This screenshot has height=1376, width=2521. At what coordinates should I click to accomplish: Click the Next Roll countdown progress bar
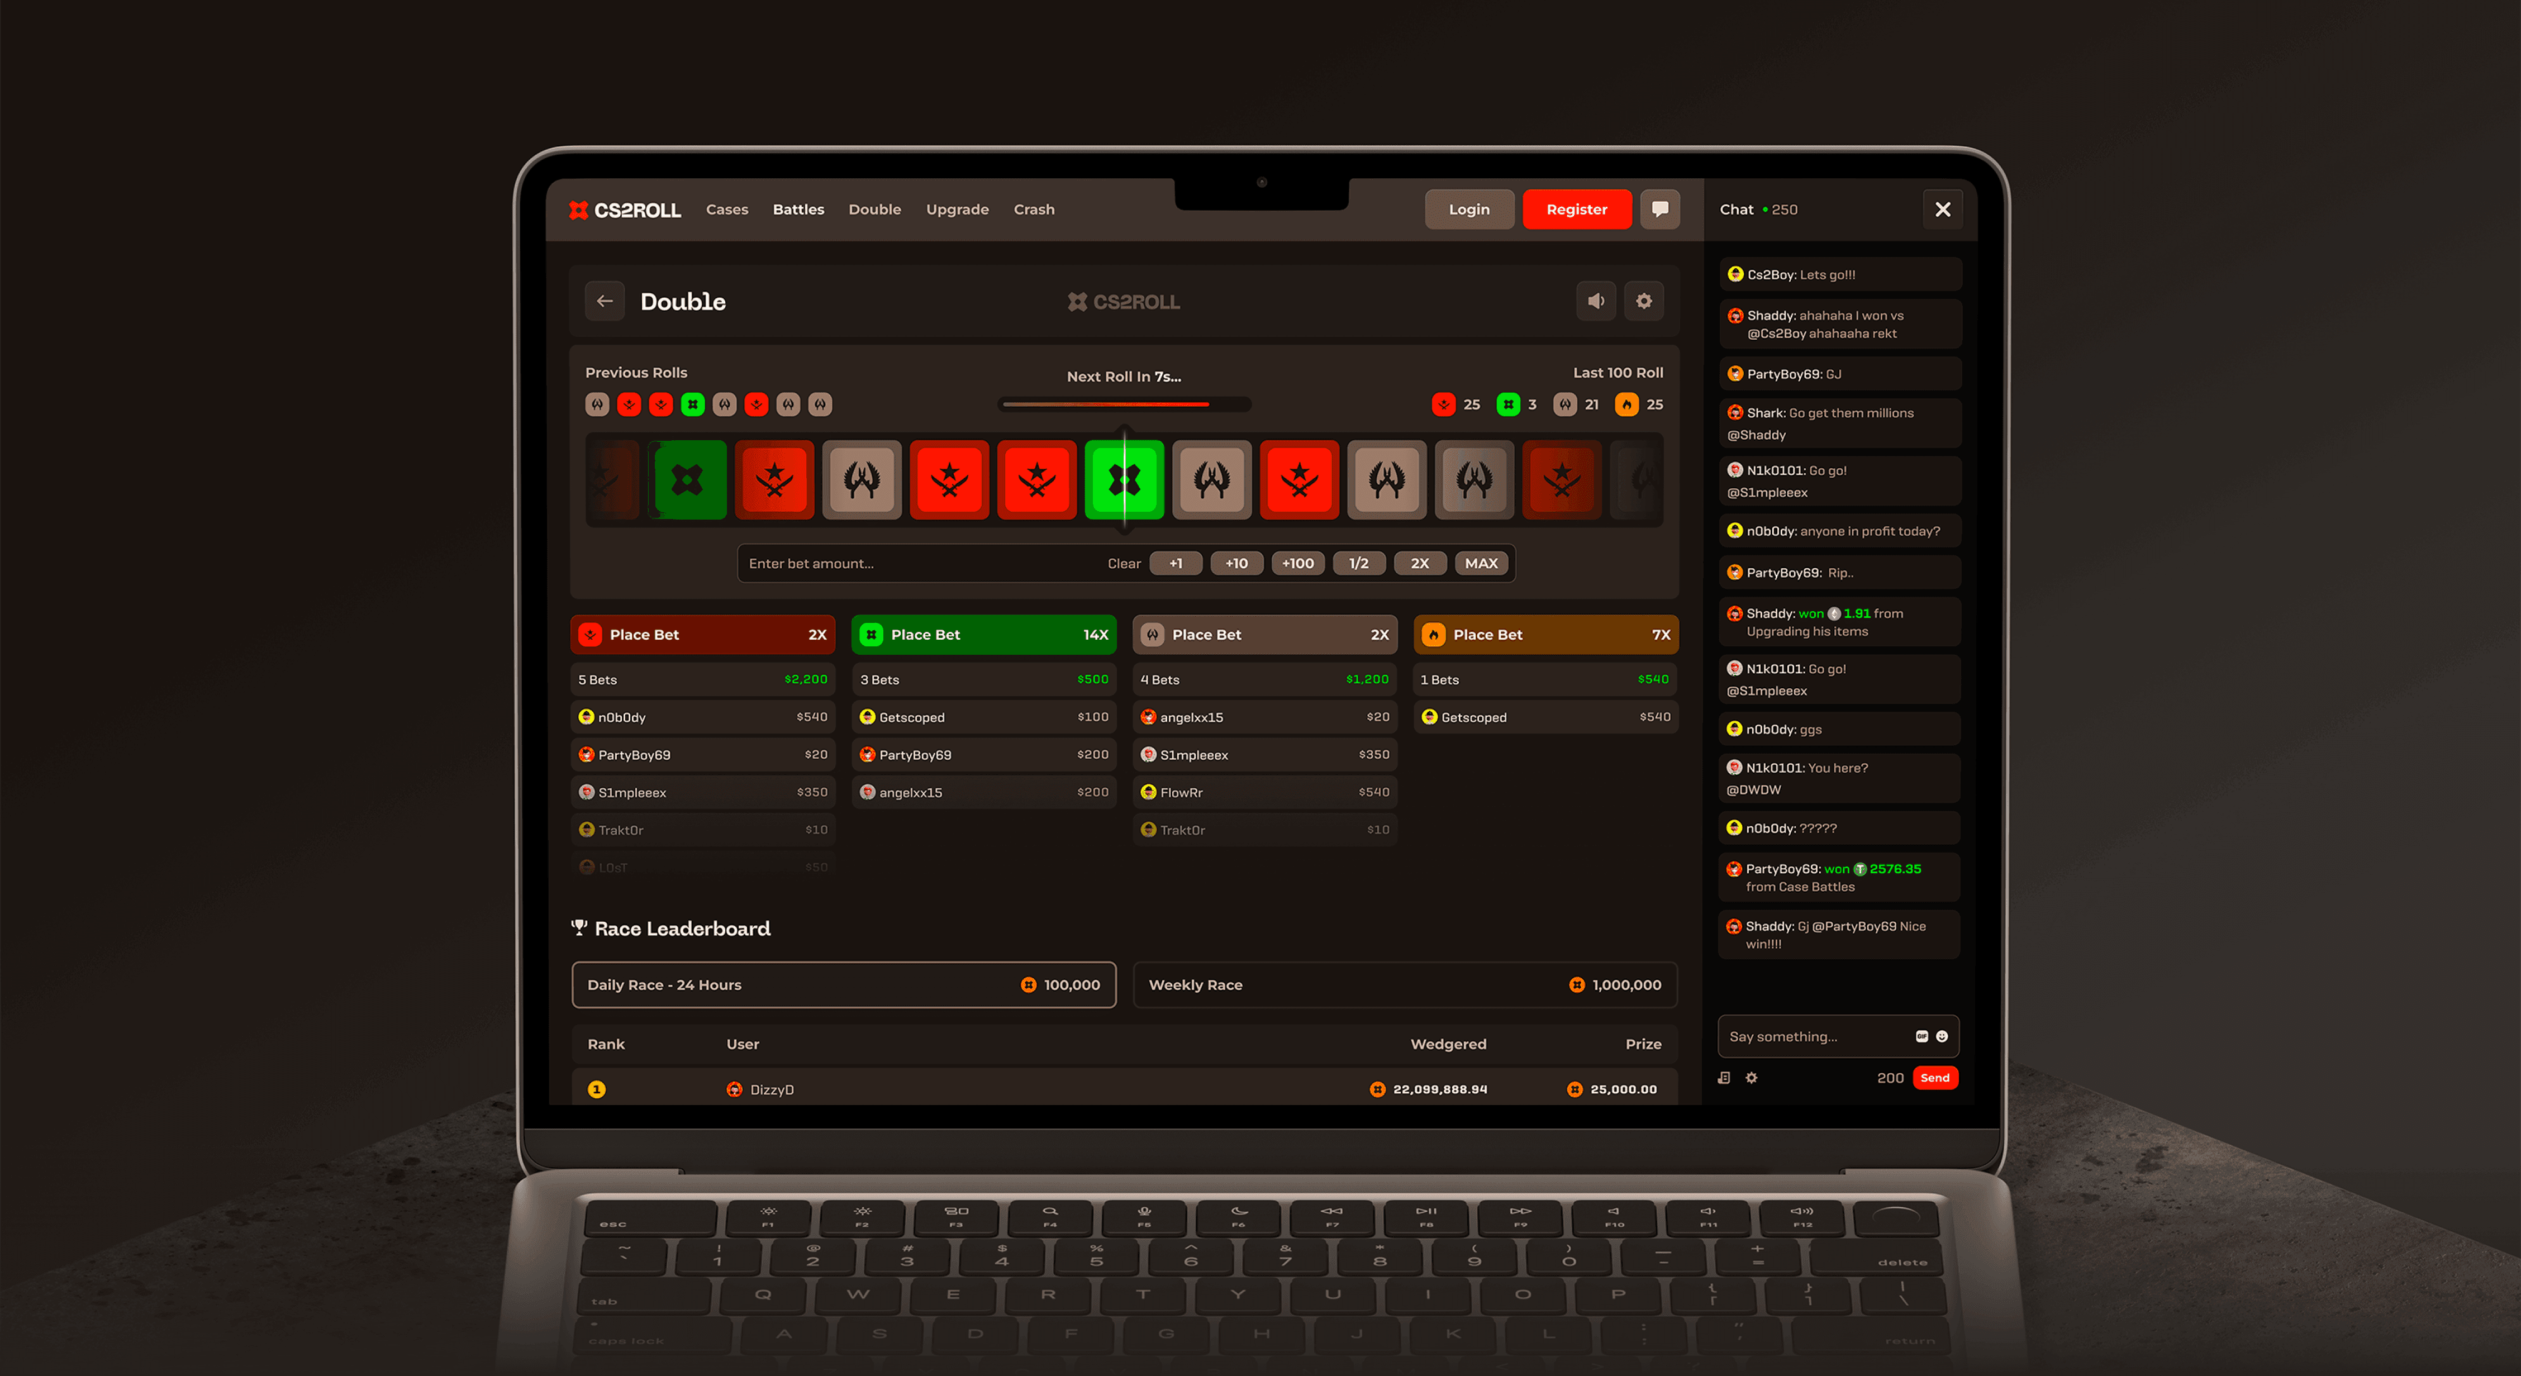tap(1125, 404)
